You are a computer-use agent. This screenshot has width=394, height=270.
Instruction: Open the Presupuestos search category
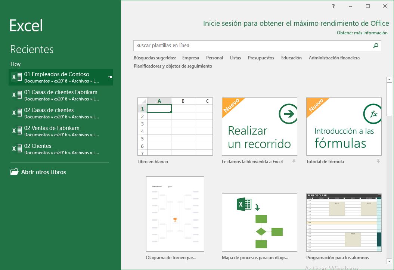point(261,58)
